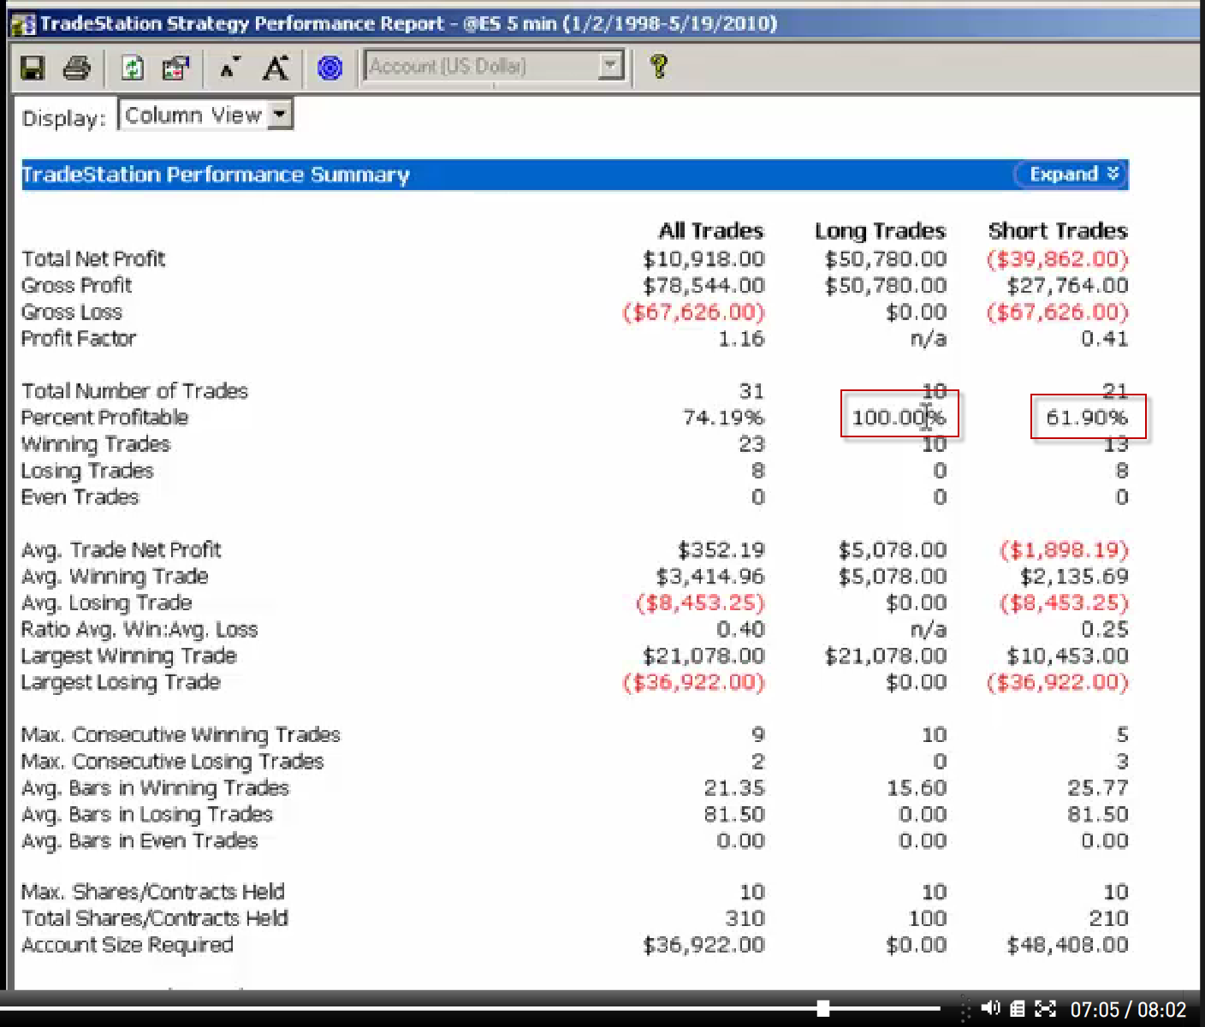Switch the video to fullscreen
This screenshot has height=1027, width=1205.
pyautogui.click(x=1045, y=1009)
